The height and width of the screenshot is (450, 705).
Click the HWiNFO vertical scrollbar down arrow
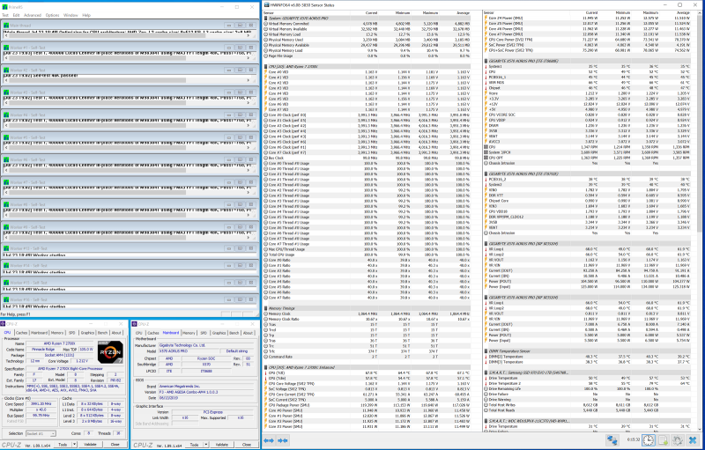(701, 430)
